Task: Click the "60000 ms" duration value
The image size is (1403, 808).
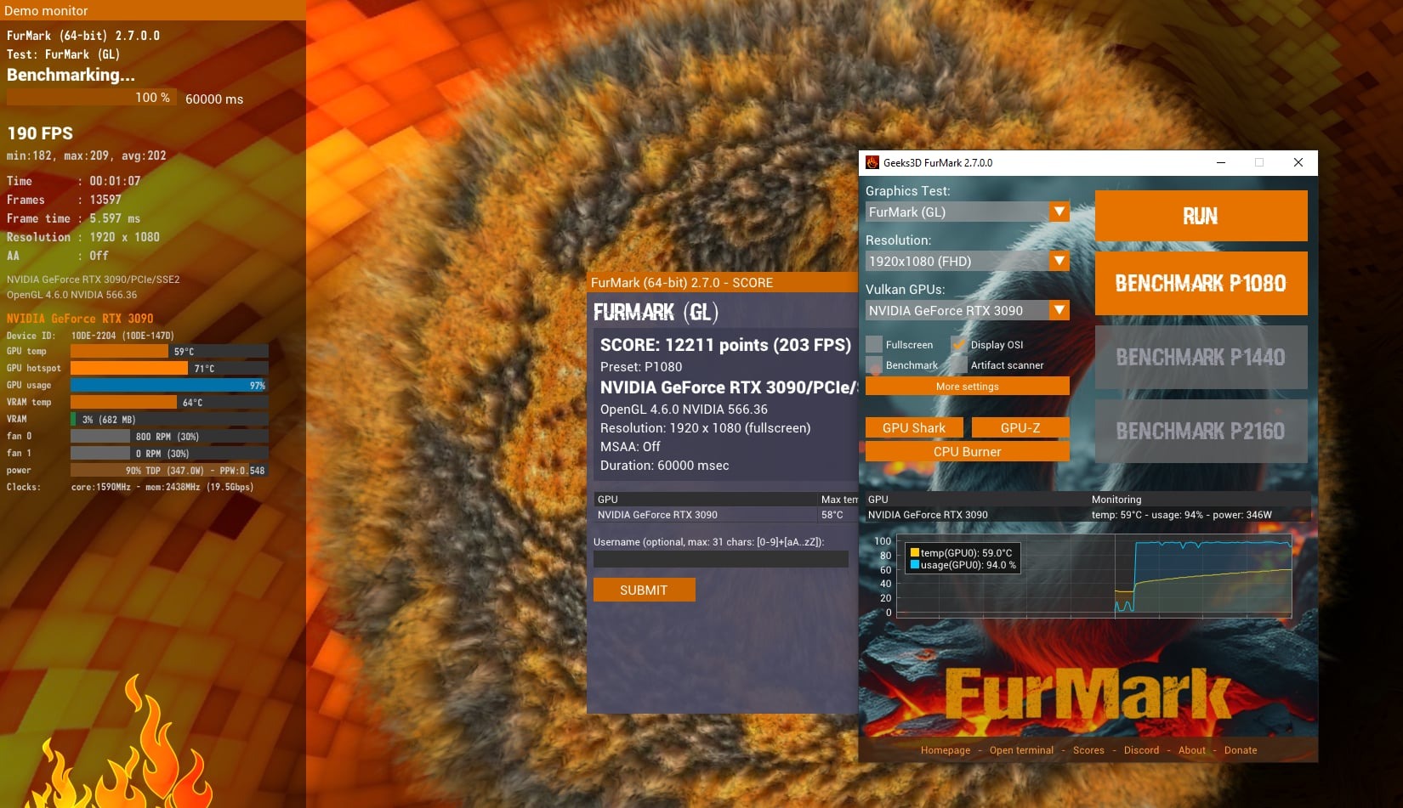Action: tap(214, 99)
